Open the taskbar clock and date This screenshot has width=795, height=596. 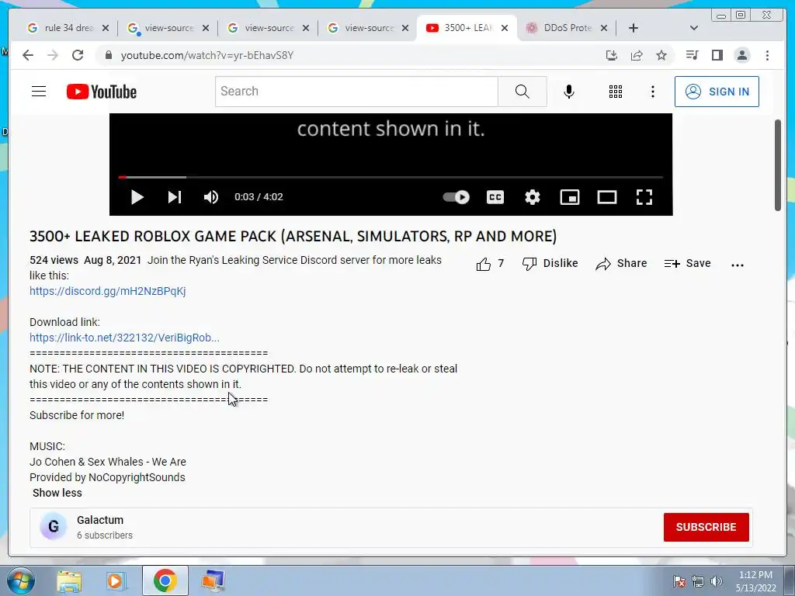tap(755, 581)
